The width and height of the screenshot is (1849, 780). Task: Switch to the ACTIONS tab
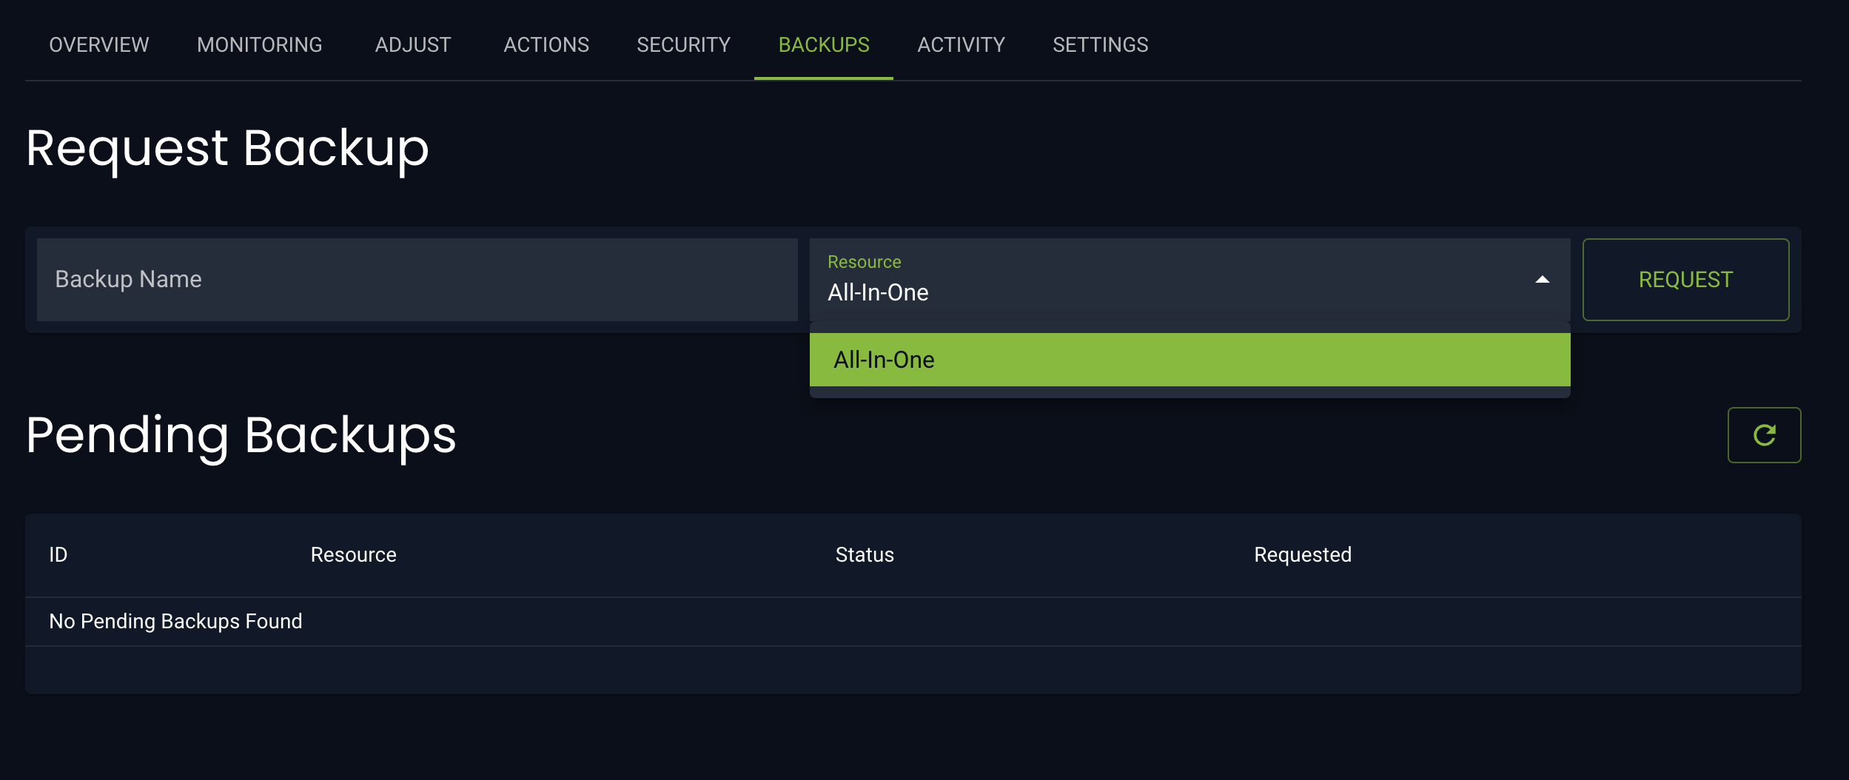[x=546, y=45]
